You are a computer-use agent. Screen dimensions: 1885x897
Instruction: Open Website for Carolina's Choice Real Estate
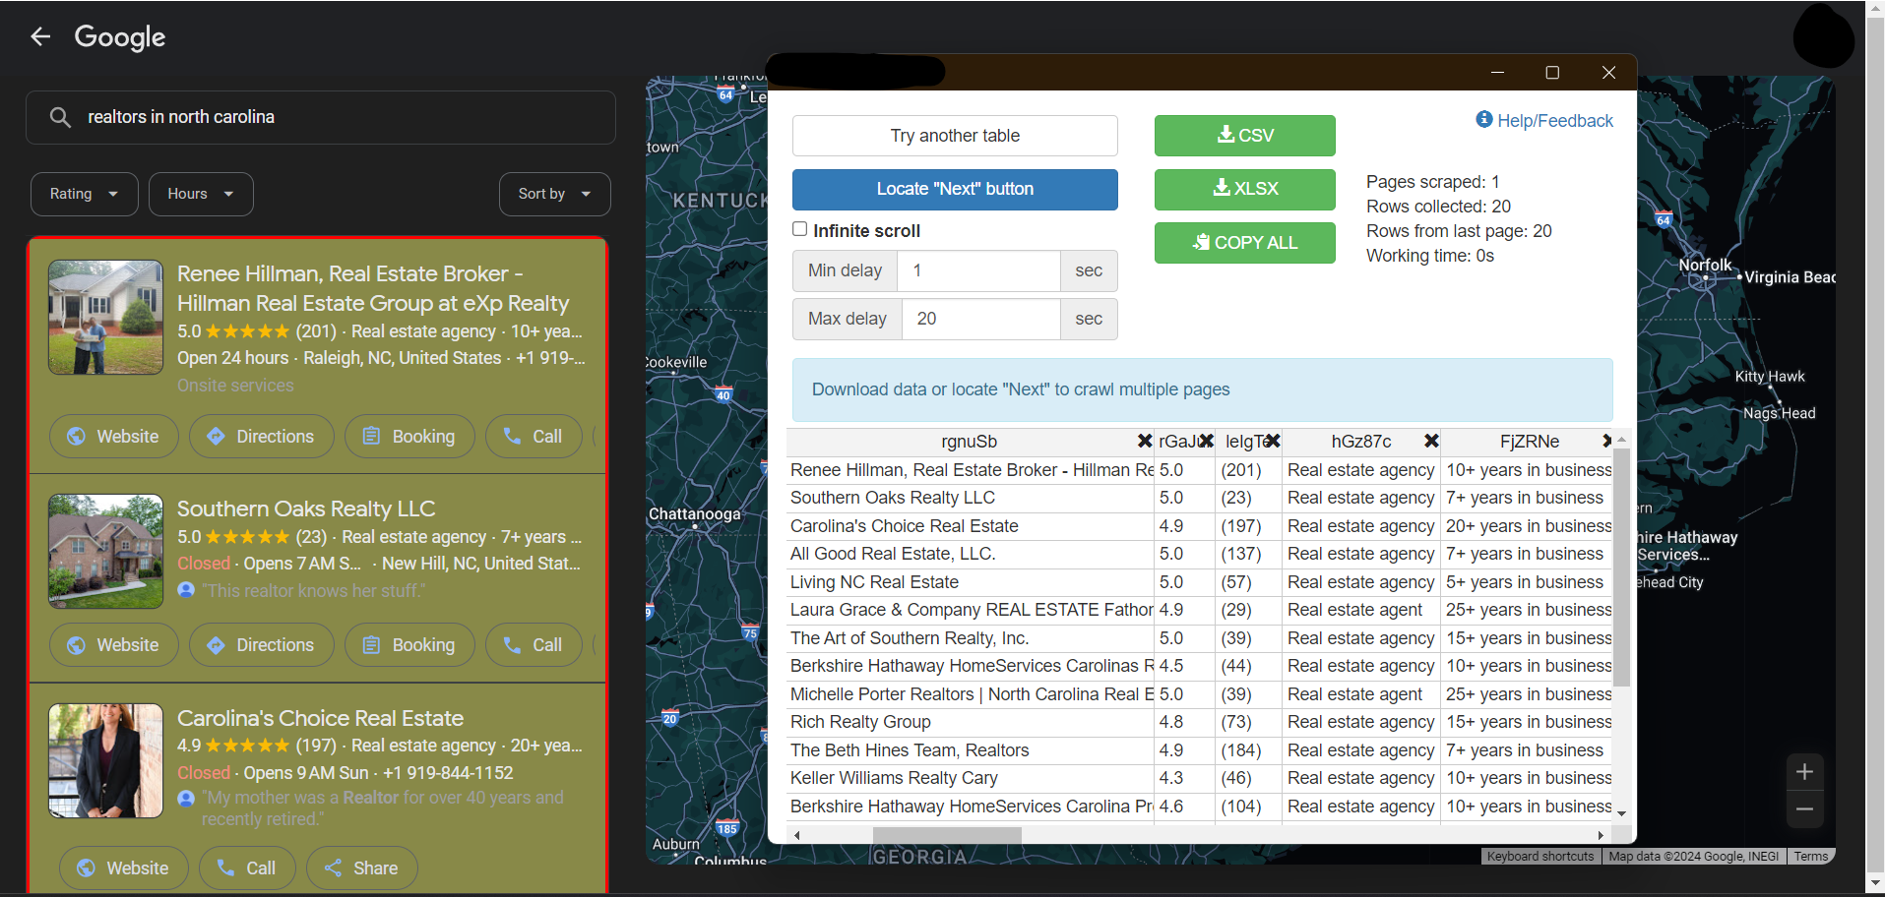pyautogui.click(x=124, y=868)
